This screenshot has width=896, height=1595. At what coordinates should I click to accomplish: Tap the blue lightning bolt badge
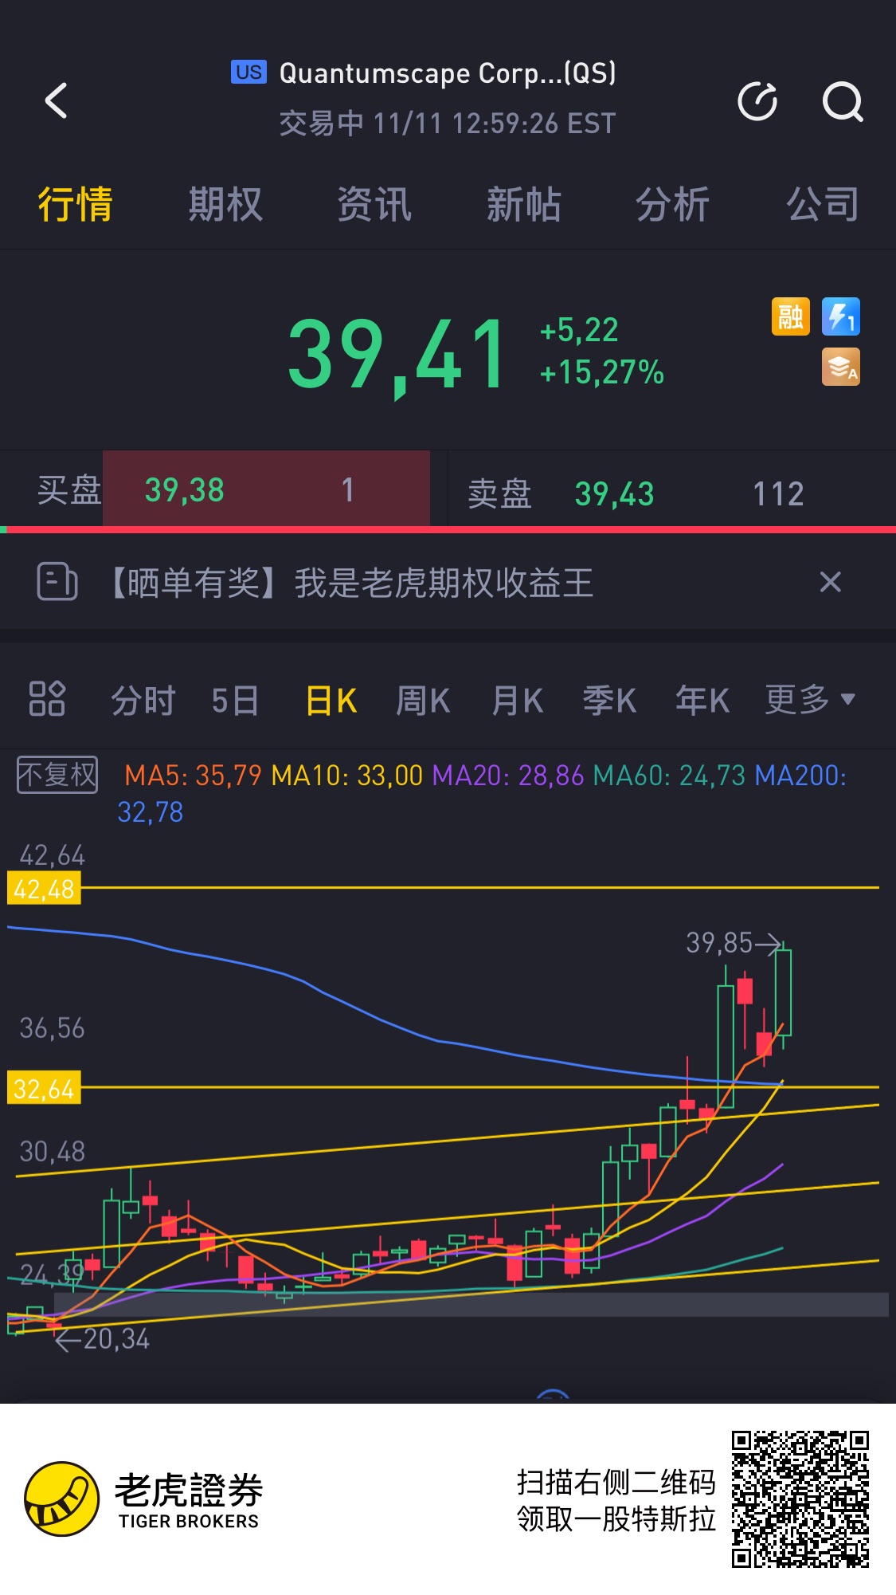pos(841,316)
